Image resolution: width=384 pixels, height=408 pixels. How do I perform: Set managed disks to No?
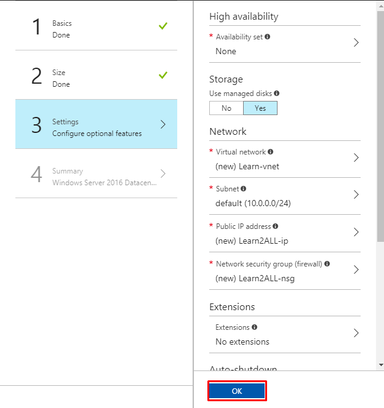(x=226, y=108)
